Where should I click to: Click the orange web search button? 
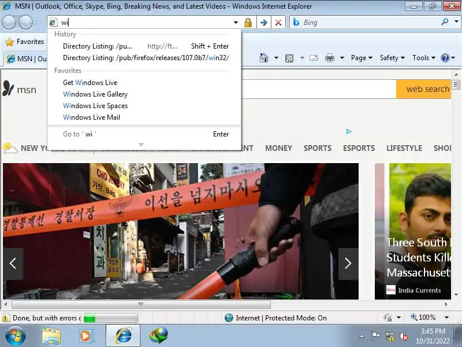(424, 89)
